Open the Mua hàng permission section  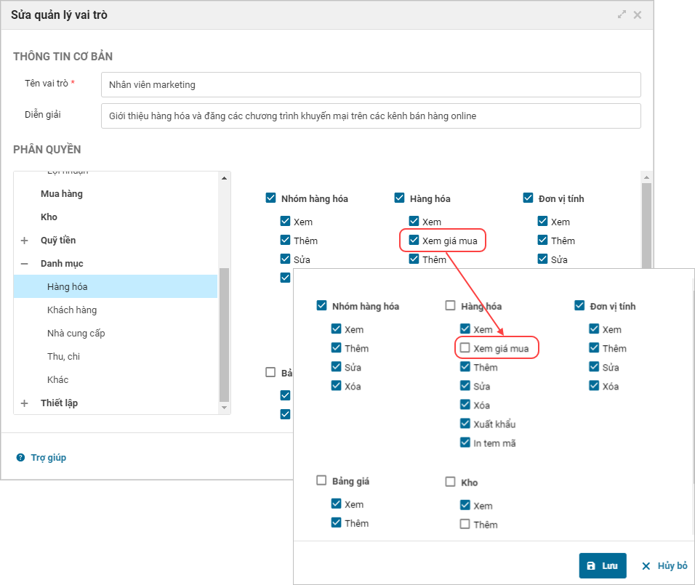[62, 194]
